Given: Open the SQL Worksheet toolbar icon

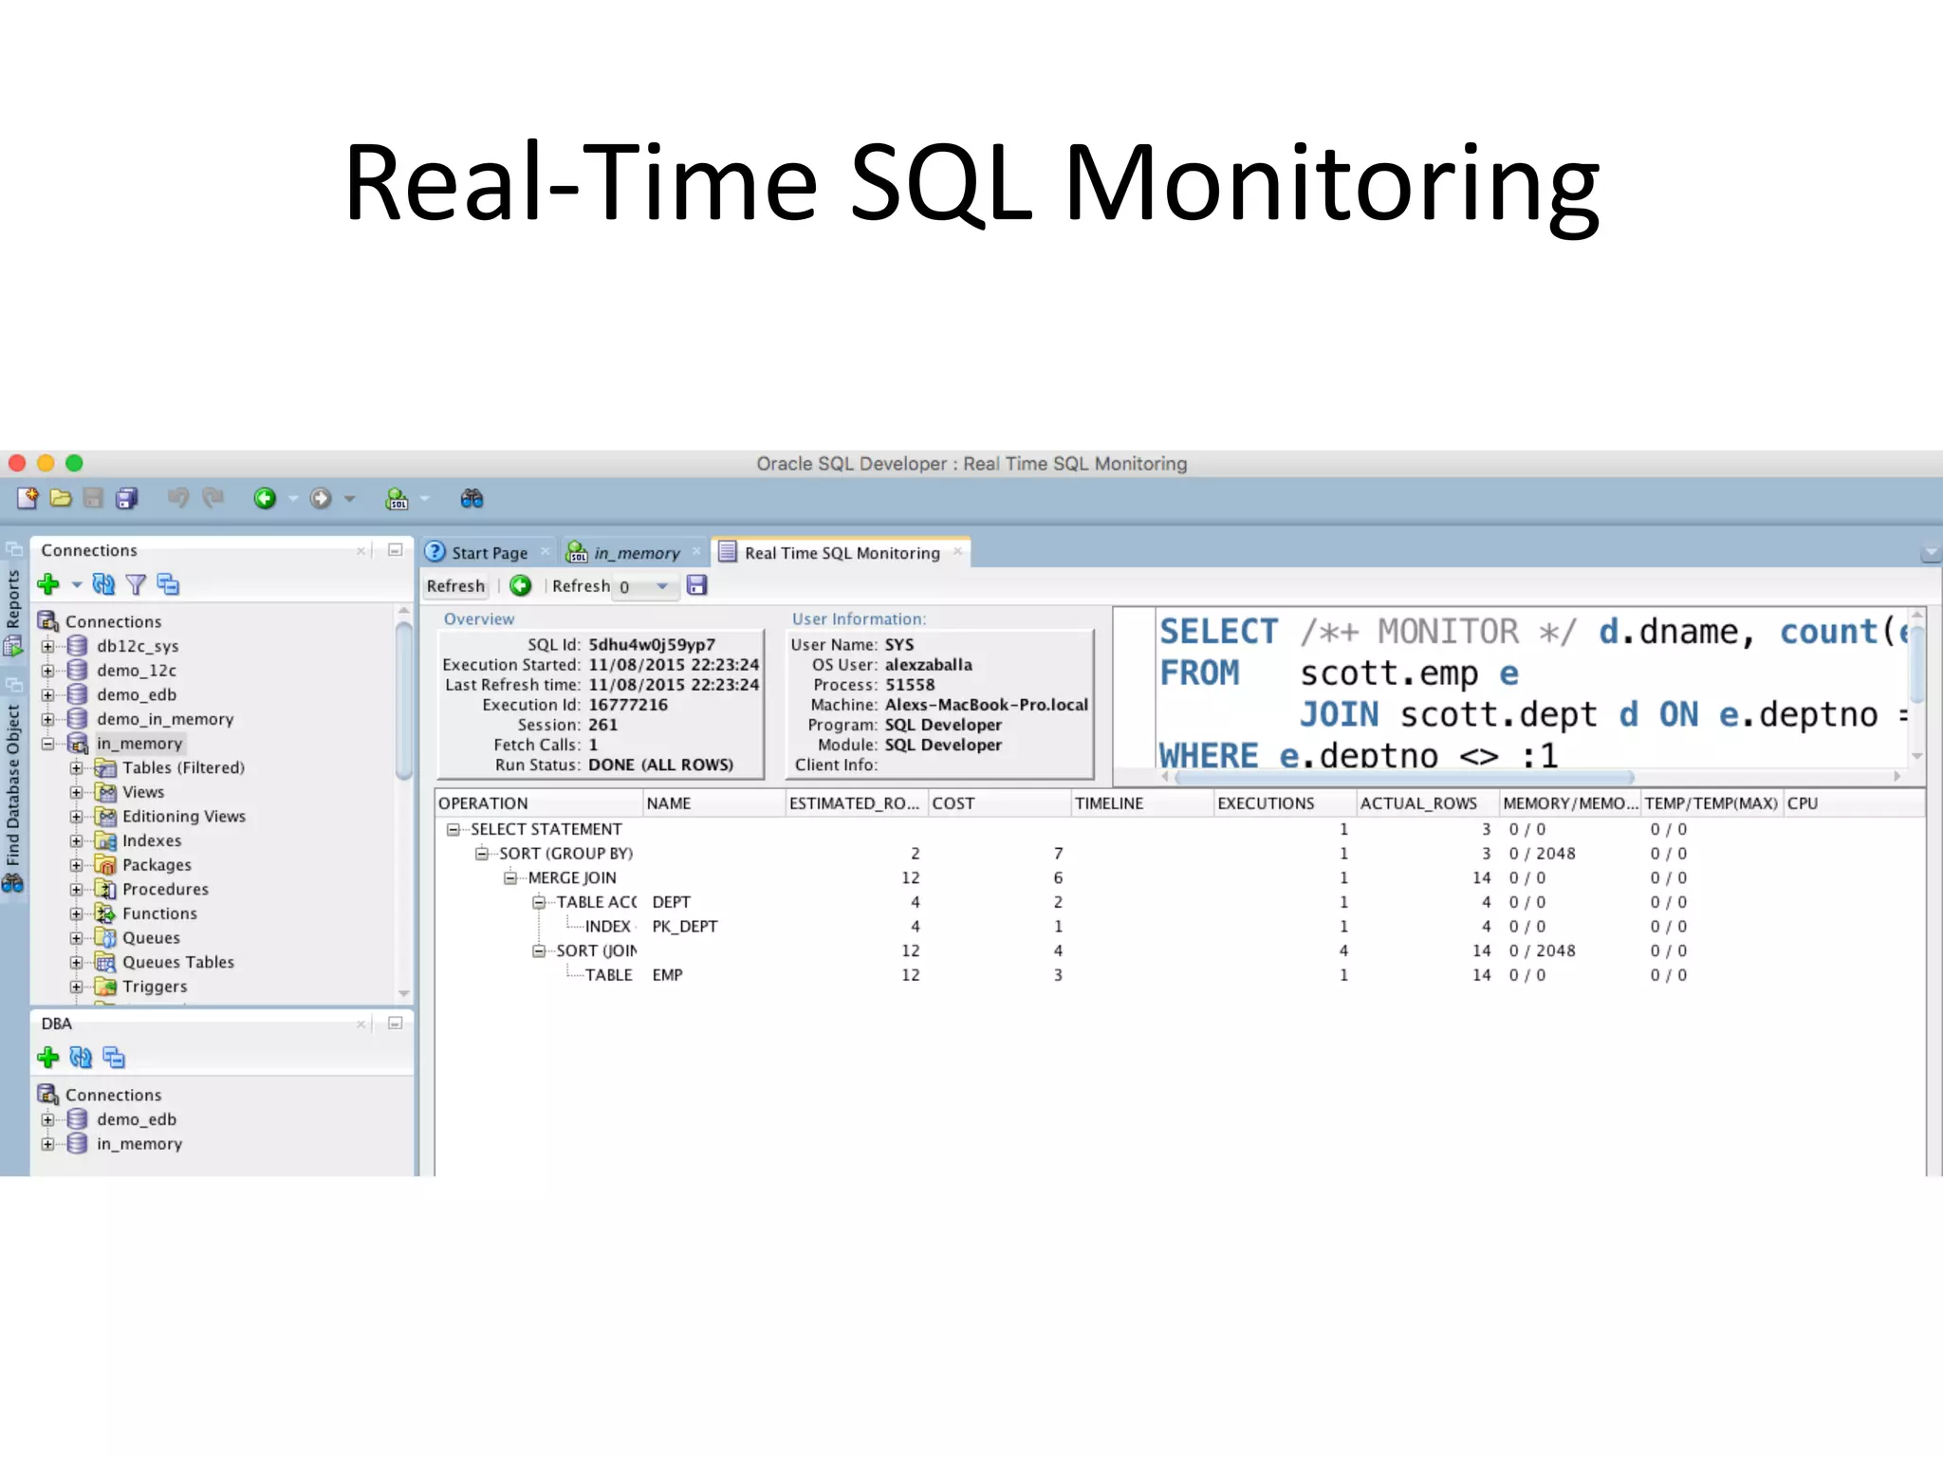Looking at the screenshot, I should [x=397, y=498].
